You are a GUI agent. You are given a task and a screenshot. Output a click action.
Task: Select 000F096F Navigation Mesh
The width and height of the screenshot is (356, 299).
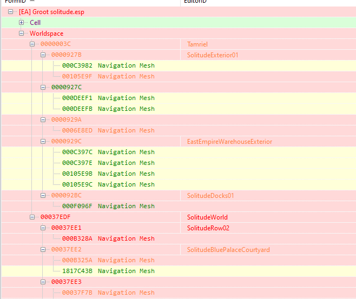coord(108,206)
